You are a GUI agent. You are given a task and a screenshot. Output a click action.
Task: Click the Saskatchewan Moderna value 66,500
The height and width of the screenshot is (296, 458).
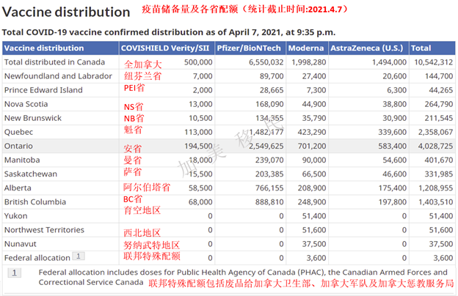[x=314, y=174]
